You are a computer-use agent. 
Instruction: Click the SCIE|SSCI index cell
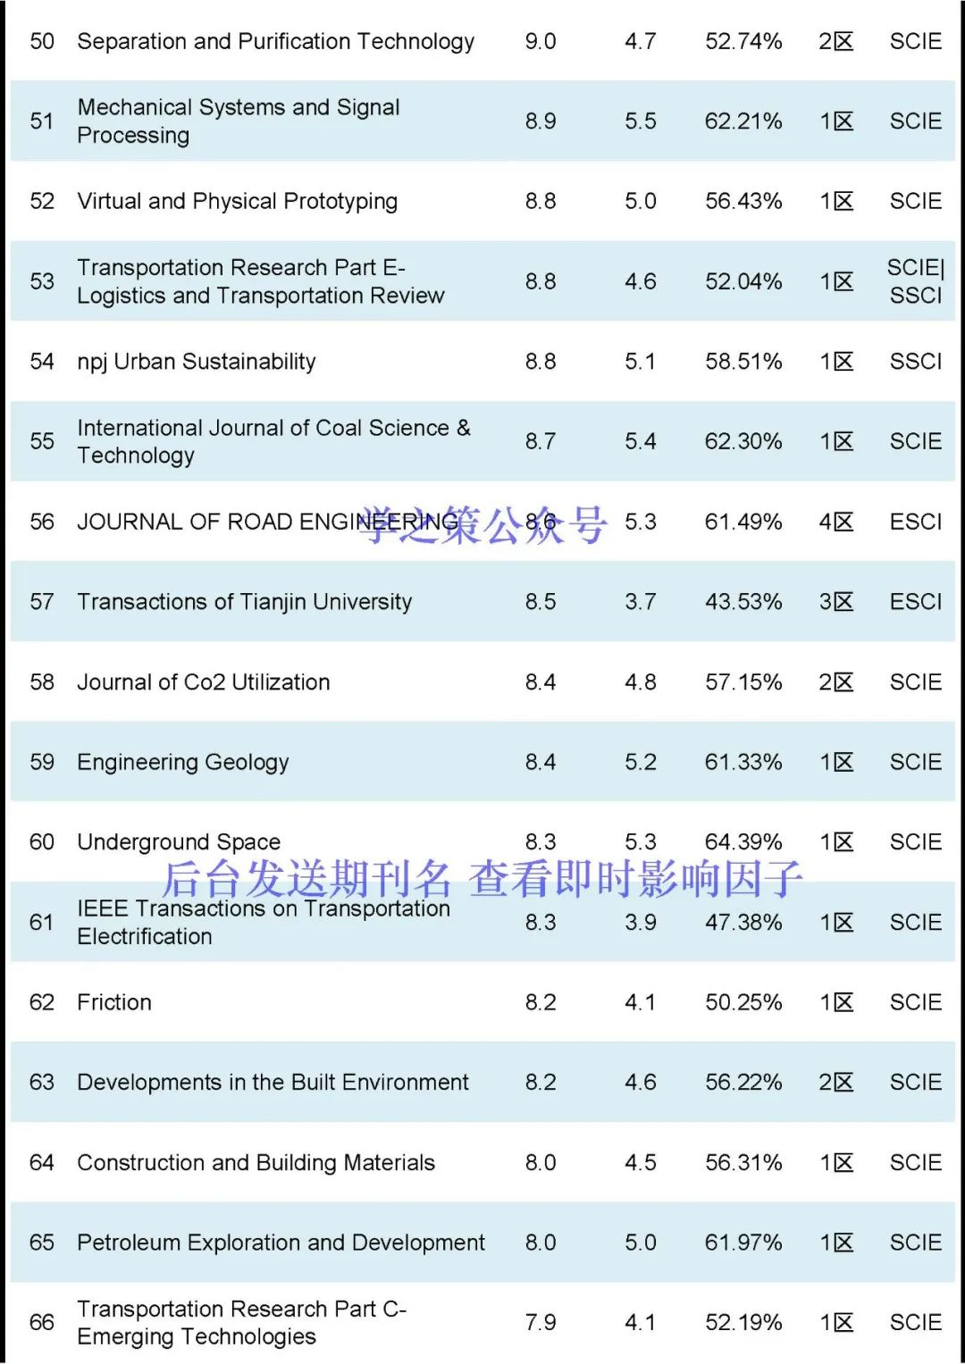[915, 281]
